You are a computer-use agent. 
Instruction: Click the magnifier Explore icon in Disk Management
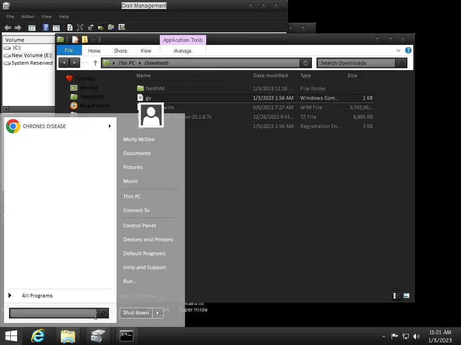(111, 27)
